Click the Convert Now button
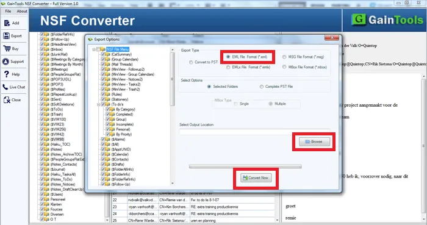The height and width of the screenshot is (225, 427). (x=256, y=177)
